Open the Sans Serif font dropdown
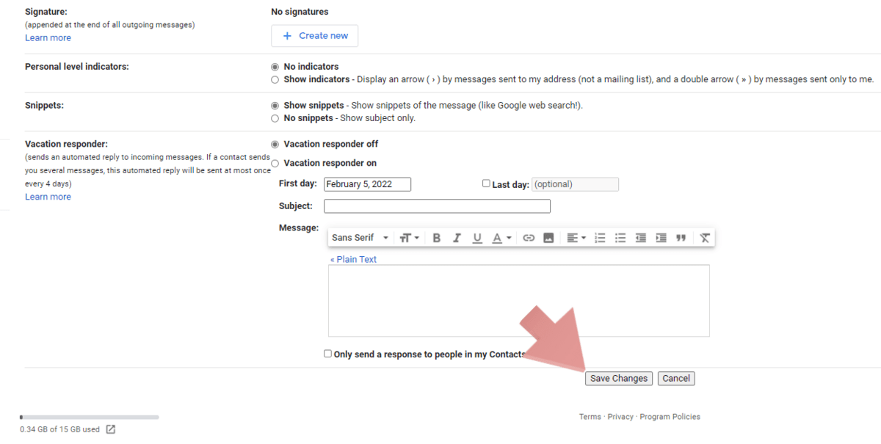Image resolution: width=881 pixels, height=444 pixels. [x=360, y=238]
